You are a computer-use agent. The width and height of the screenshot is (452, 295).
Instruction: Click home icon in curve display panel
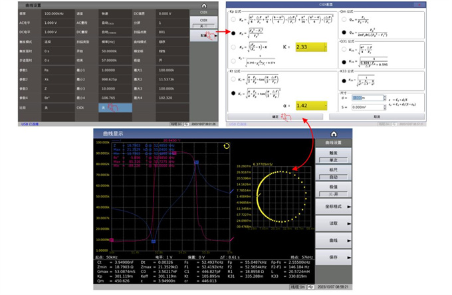click(x=334, y=134)
